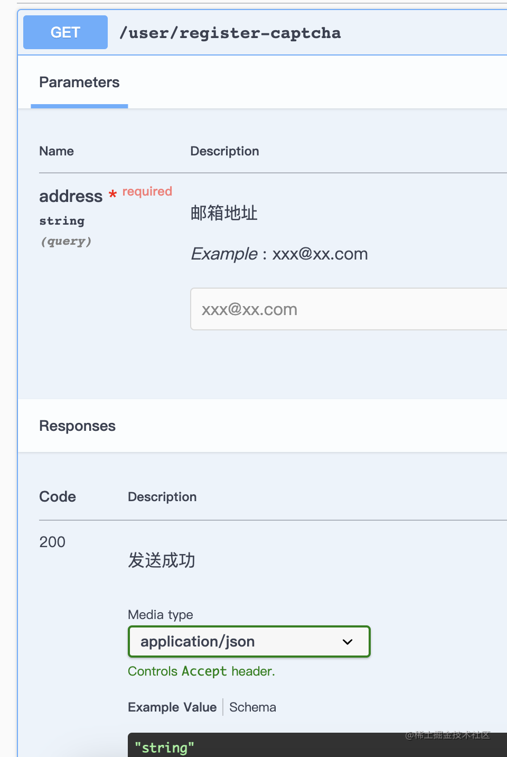507x757 pixels.
Task: Switch to the Schema tab
Action: pyautogui.click(x=252, y=707)
